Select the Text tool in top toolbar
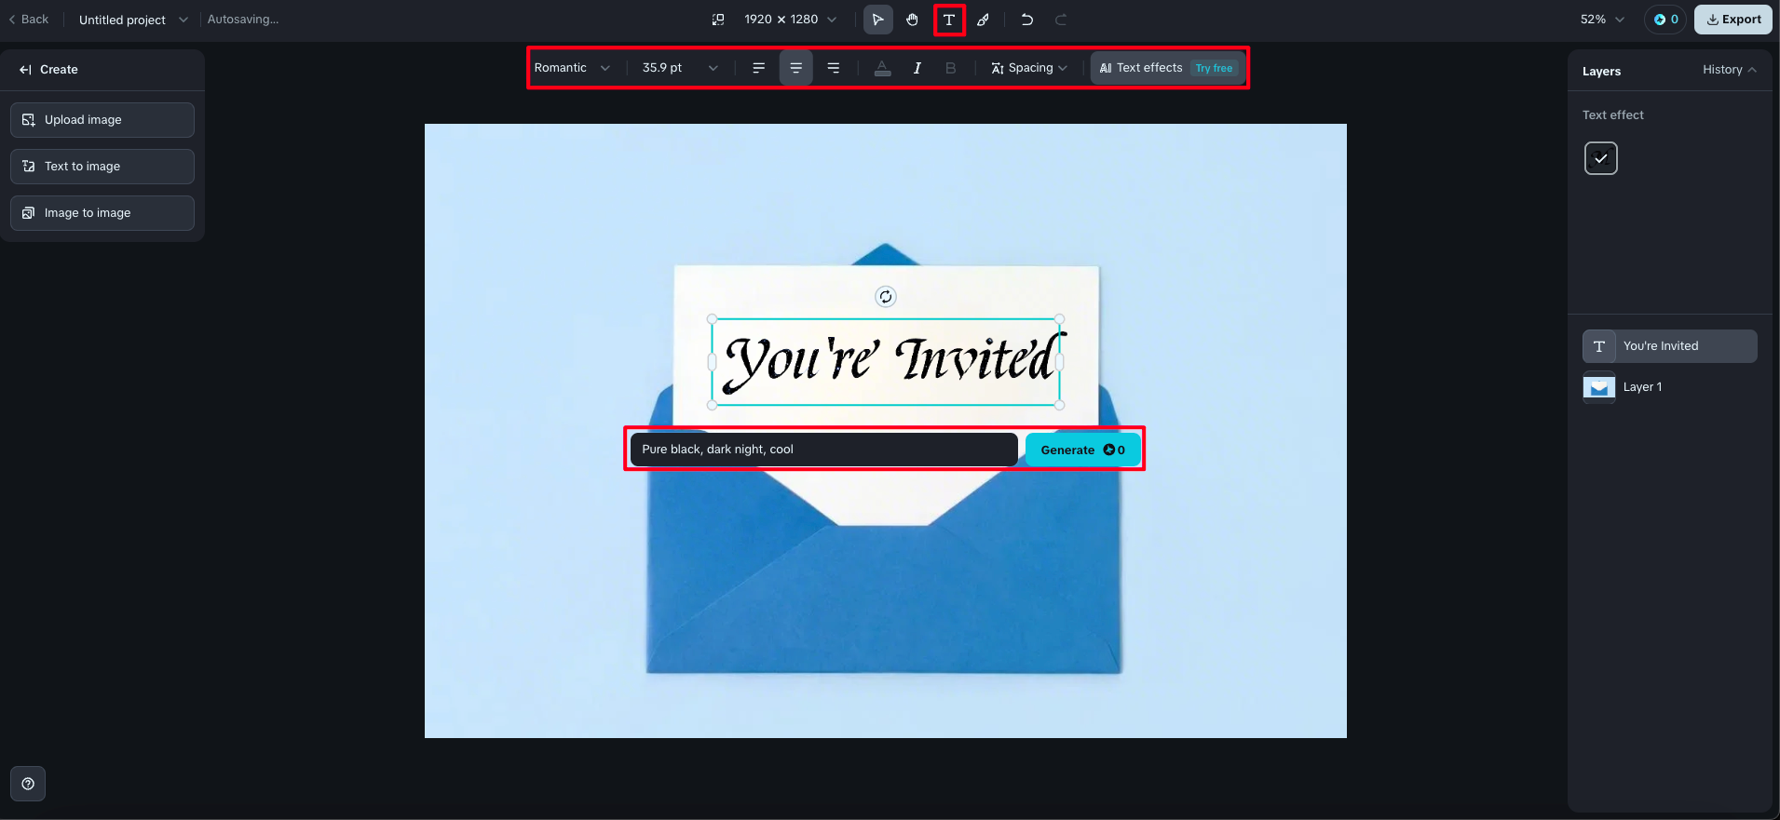 (x=949, y=20)
